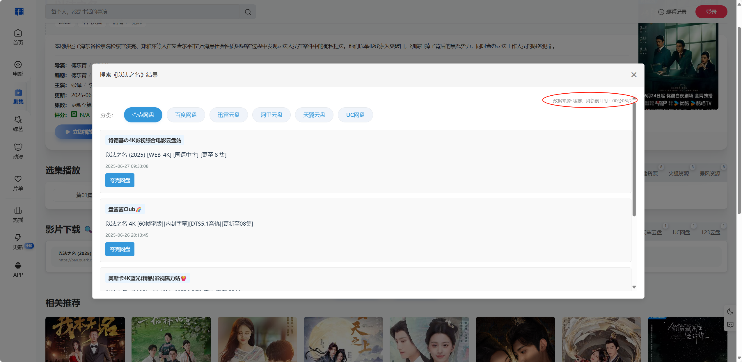Select the UC网盘 category tab
The image size is (742, 362).
(x=355, y=115)
